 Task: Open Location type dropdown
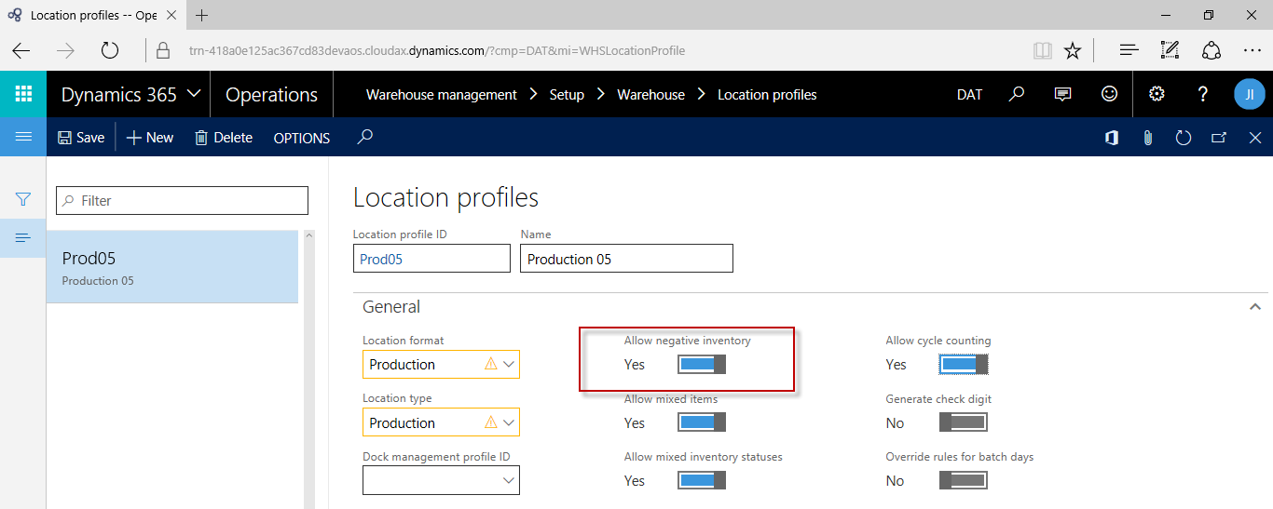coord(508,422)
